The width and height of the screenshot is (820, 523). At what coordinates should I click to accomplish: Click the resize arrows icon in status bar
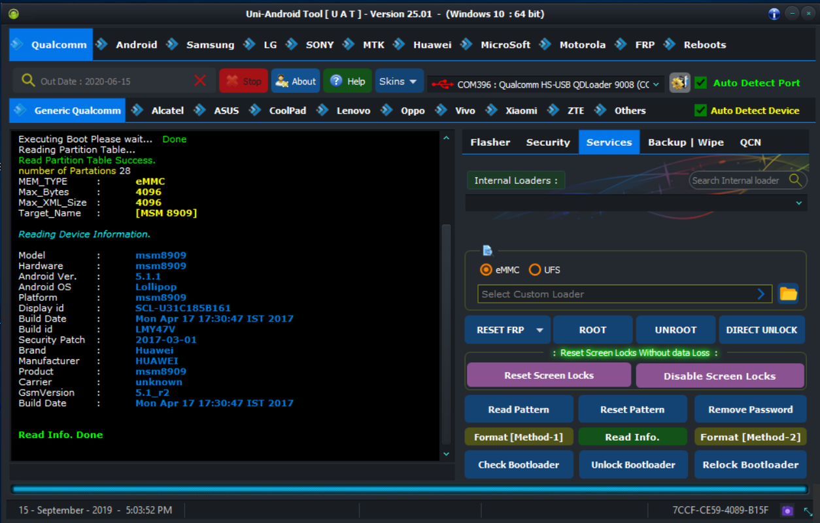click(808, 511)
